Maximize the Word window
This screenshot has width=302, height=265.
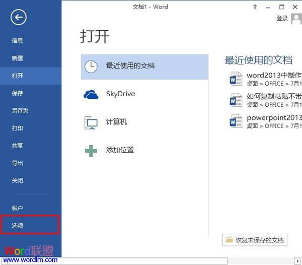(281, 7)
